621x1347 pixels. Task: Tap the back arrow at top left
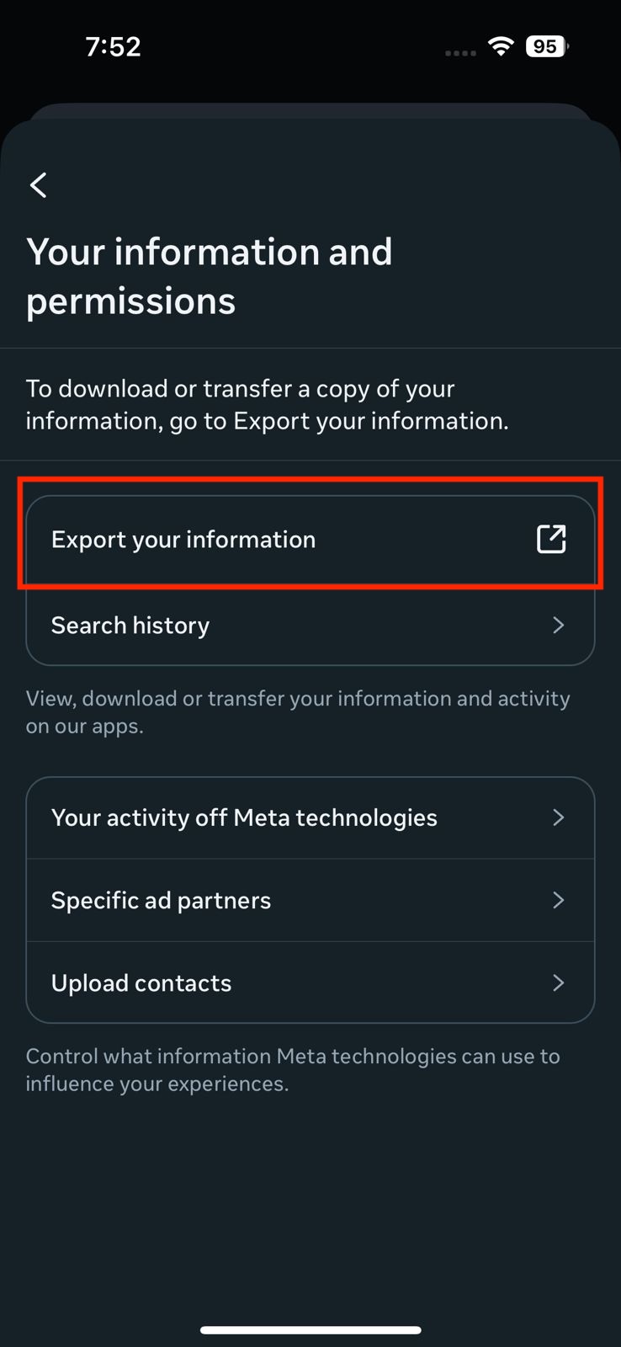coord(38,185)
